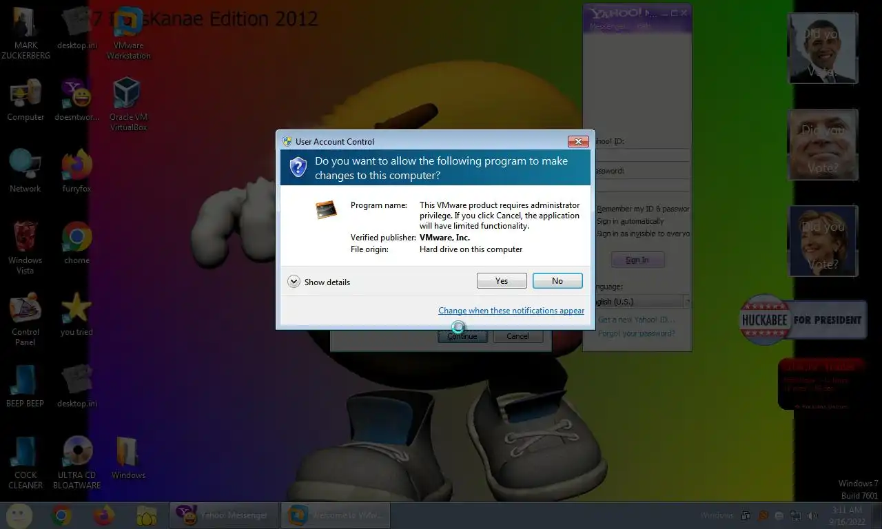Open VMware Workstation desktop shortcut

(x=129, y=33)
